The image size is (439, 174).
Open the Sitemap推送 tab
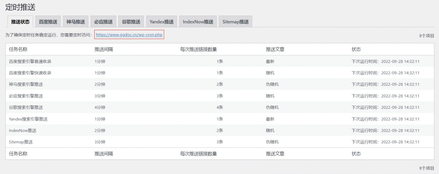coord(236,22)
